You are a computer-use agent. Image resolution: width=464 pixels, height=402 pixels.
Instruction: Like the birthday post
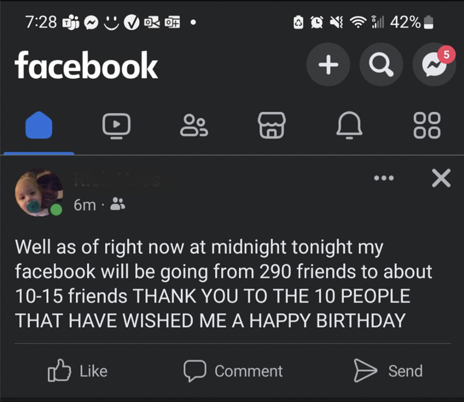tap(77, 371)
